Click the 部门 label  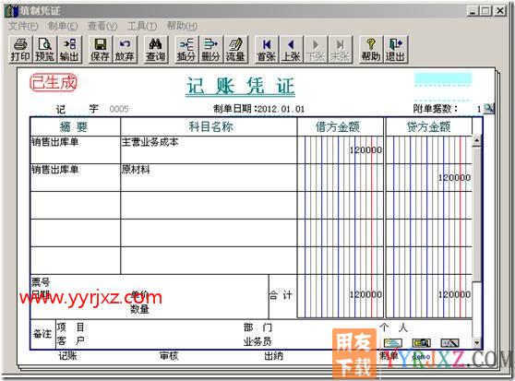[257, 327]
